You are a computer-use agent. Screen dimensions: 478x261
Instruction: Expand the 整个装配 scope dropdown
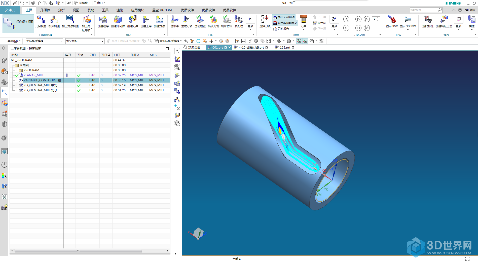(85, 41)
